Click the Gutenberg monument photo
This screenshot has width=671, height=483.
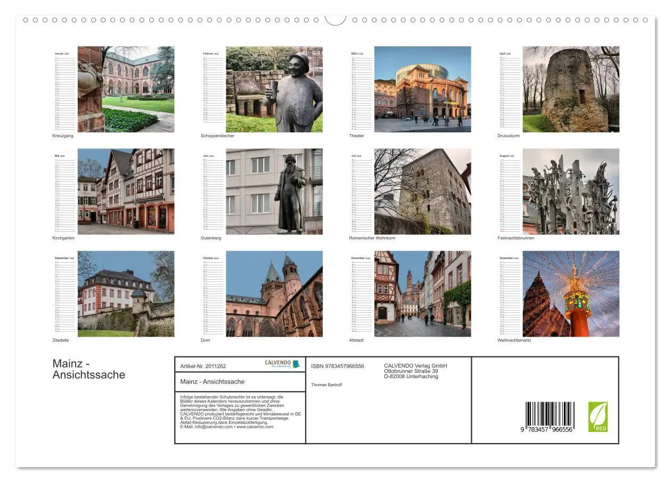click(x=275, y=191)
